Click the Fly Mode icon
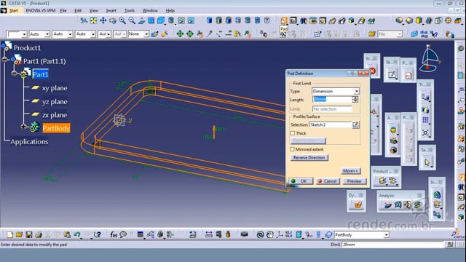Image resolution: width=466 pixels, height=262 pixels. point(84,20)
